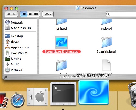Click the Resources folder title icon
Screen dimensions: 136x110
(x=78, y=8)
